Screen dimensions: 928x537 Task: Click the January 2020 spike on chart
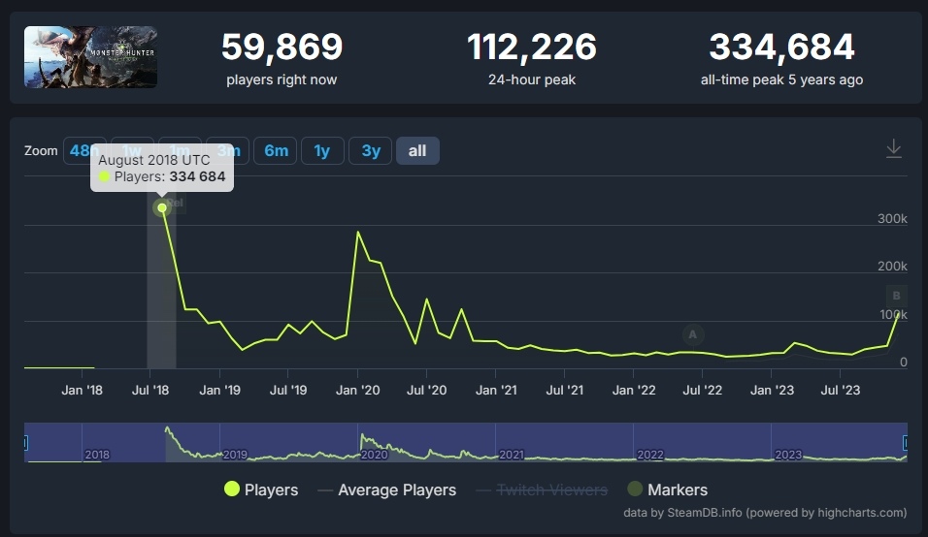pyautogui.click(x=359, y=233)
